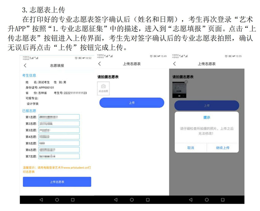The height and width of the screenshot is (211, 260).
Task: Tap back arrow on 志愿填报 screen
Action: [x=25, y=66]
